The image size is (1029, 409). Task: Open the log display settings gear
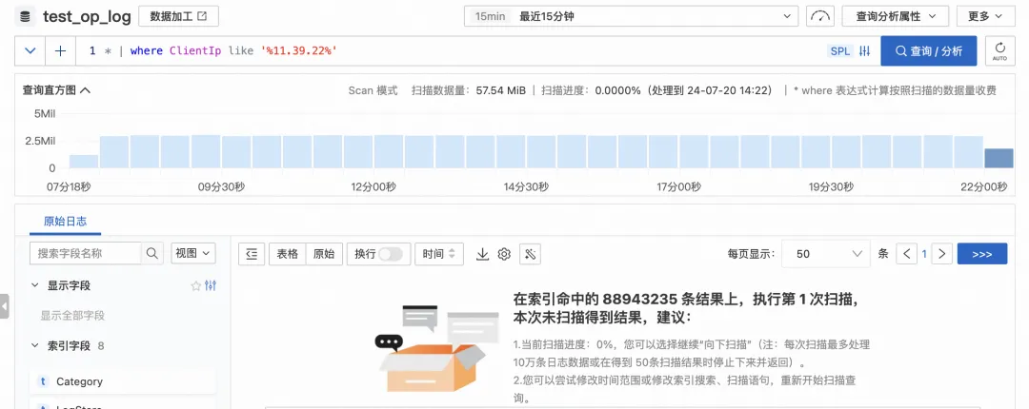[504, 254]
